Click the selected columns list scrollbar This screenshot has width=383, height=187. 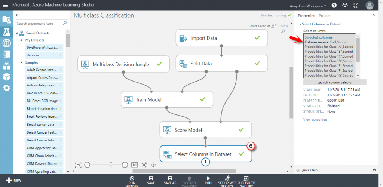tap(358, 50)
